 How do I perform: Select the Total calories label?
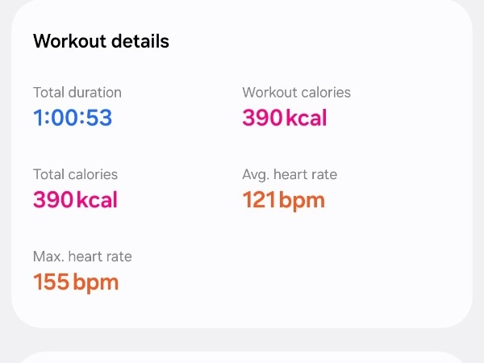point(75,174)
